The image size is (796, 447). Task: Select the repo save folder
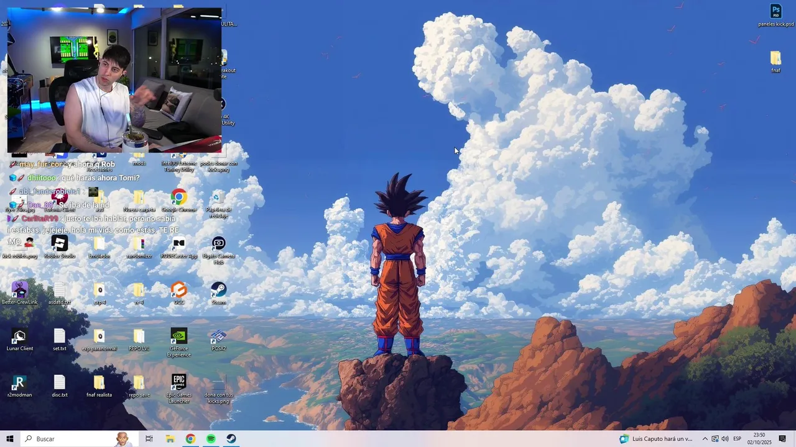pyautogui.click(x=139, y=386)
